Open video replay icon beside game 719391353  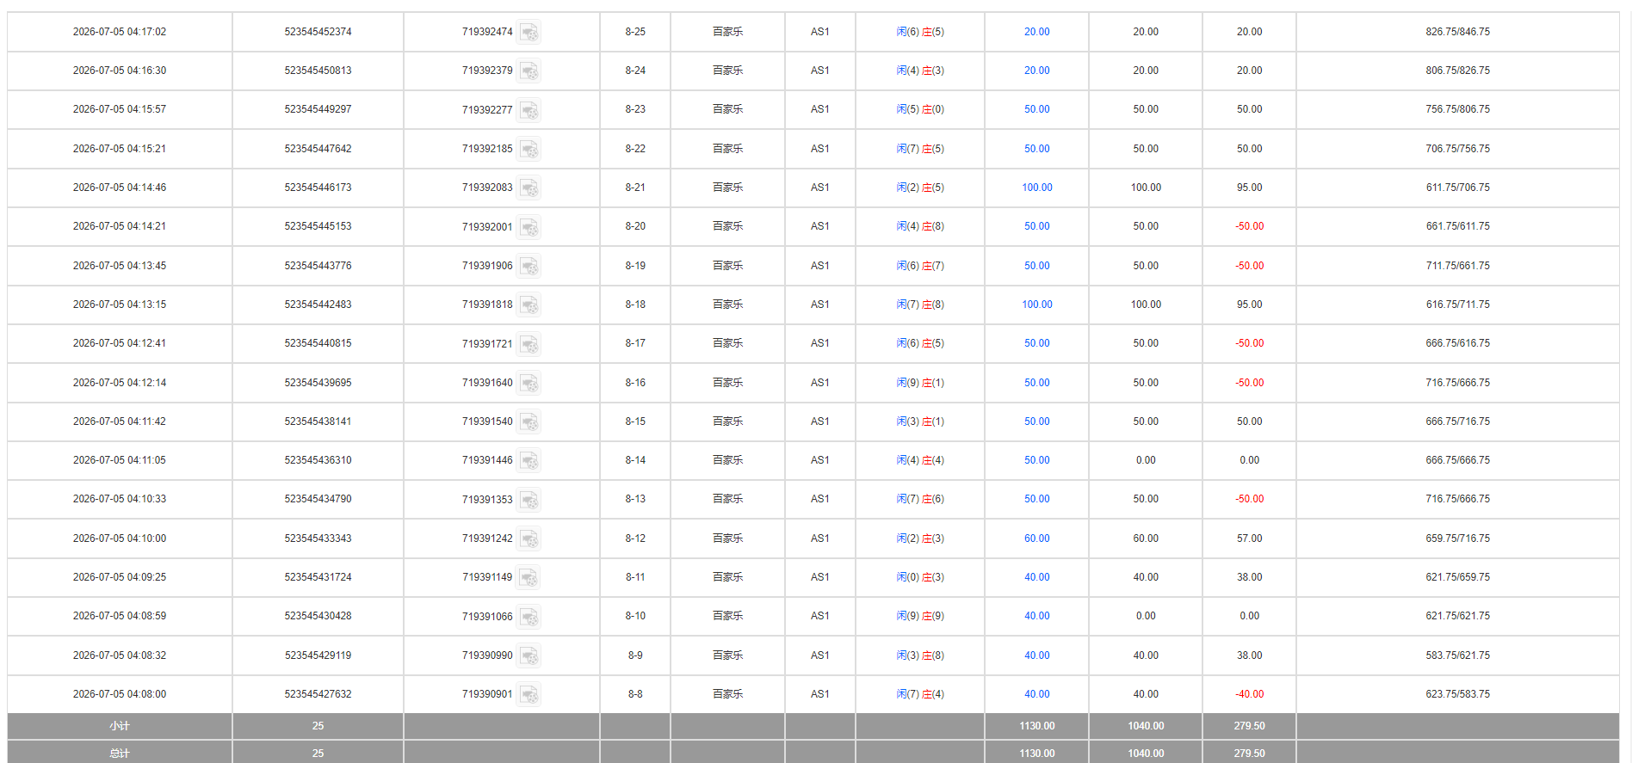529,500
